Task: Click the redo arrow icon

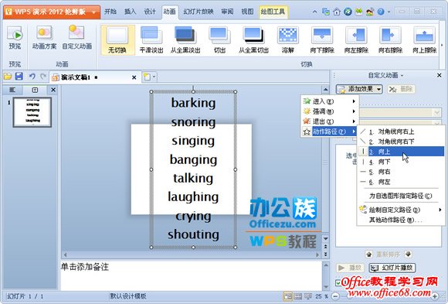Action: [43, 77]
